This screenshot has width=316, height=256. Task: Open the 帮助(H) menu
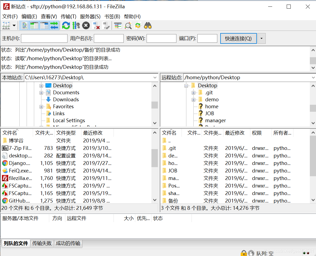click(132, 16)
